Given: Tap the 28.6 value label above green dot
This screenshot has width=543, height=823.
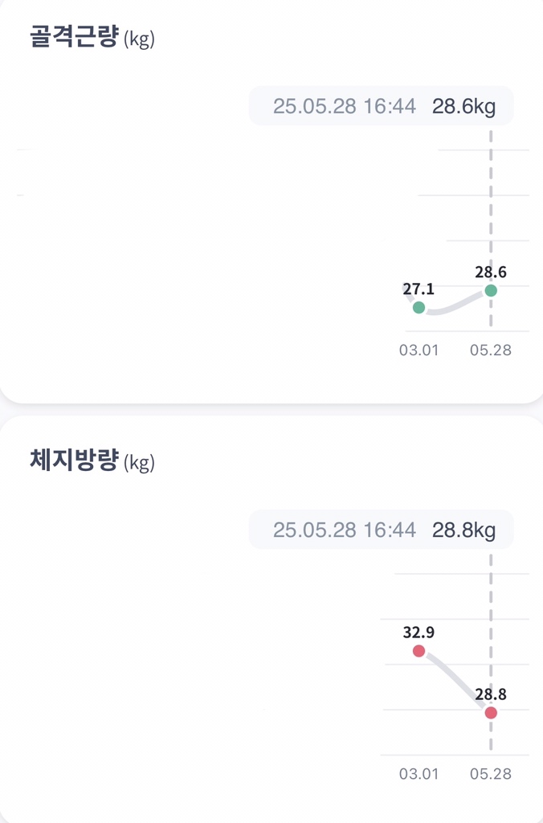Looking at the screenshot, I should 491,272.
